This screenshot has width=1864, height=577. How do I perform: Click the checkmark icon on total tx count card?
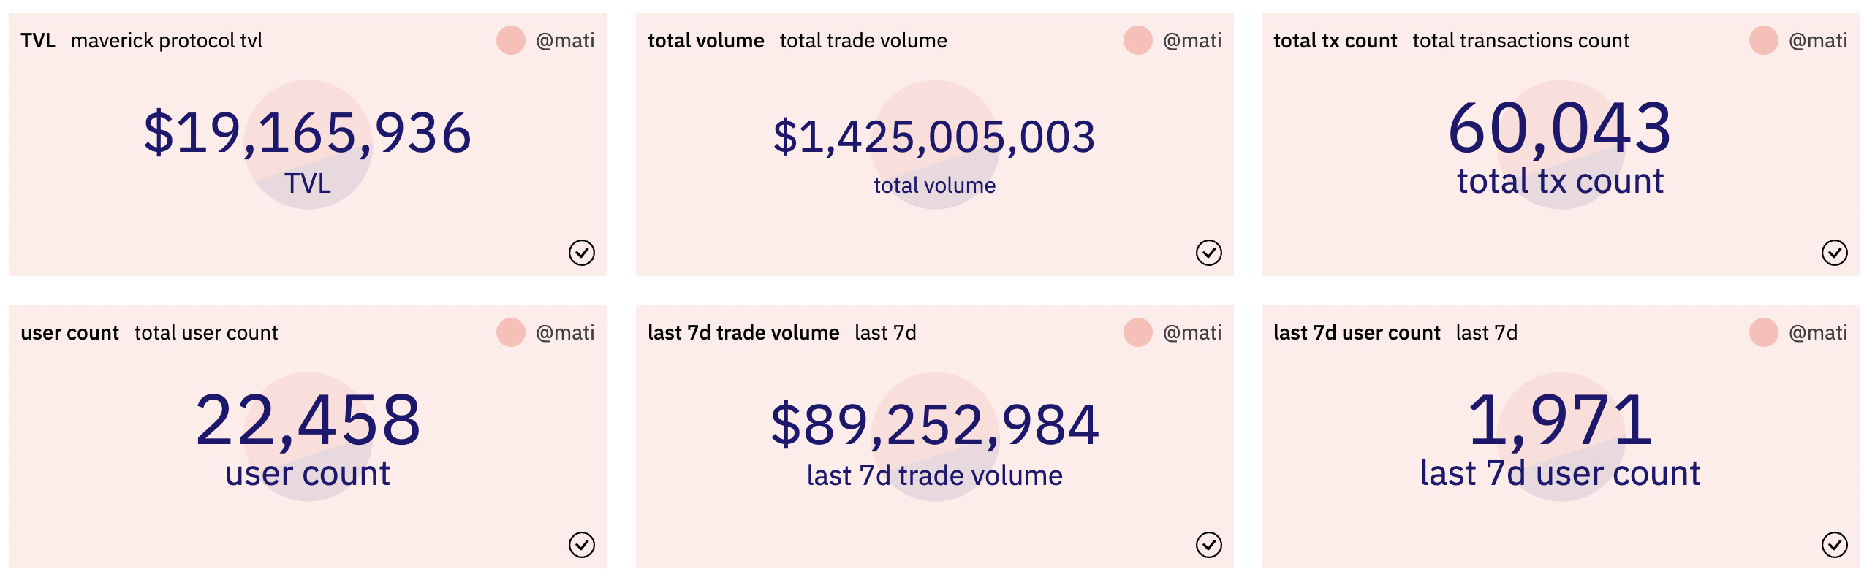coord(1834,253)
